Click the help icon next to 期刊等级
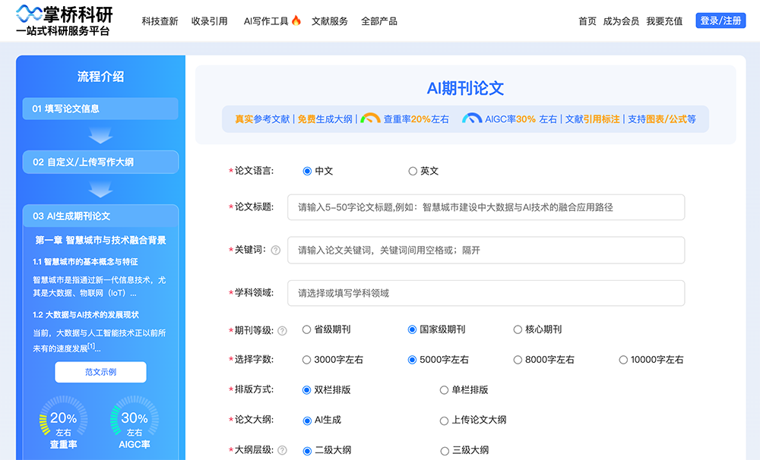The height and width of the screenshot is (460, 760). (x=282, y=331)
